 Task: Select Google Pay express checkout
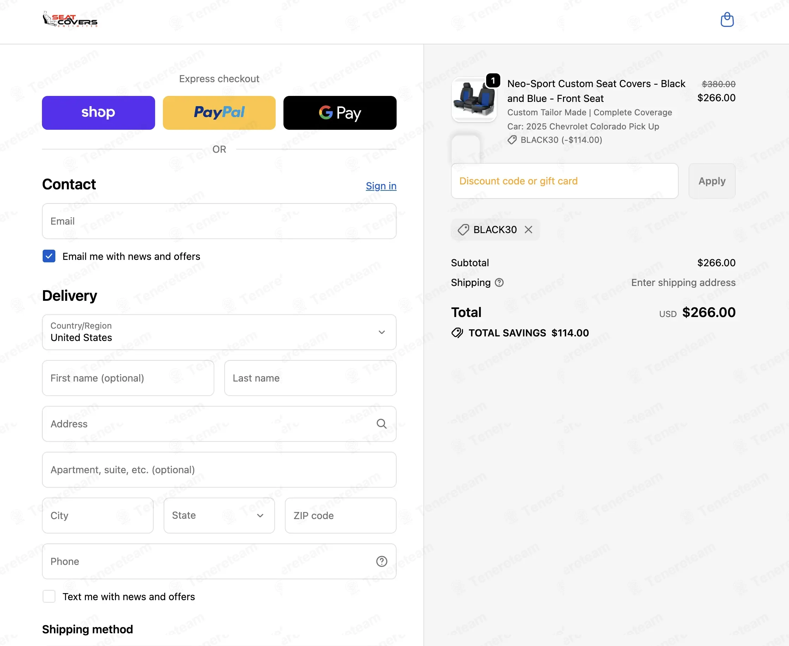340,113
